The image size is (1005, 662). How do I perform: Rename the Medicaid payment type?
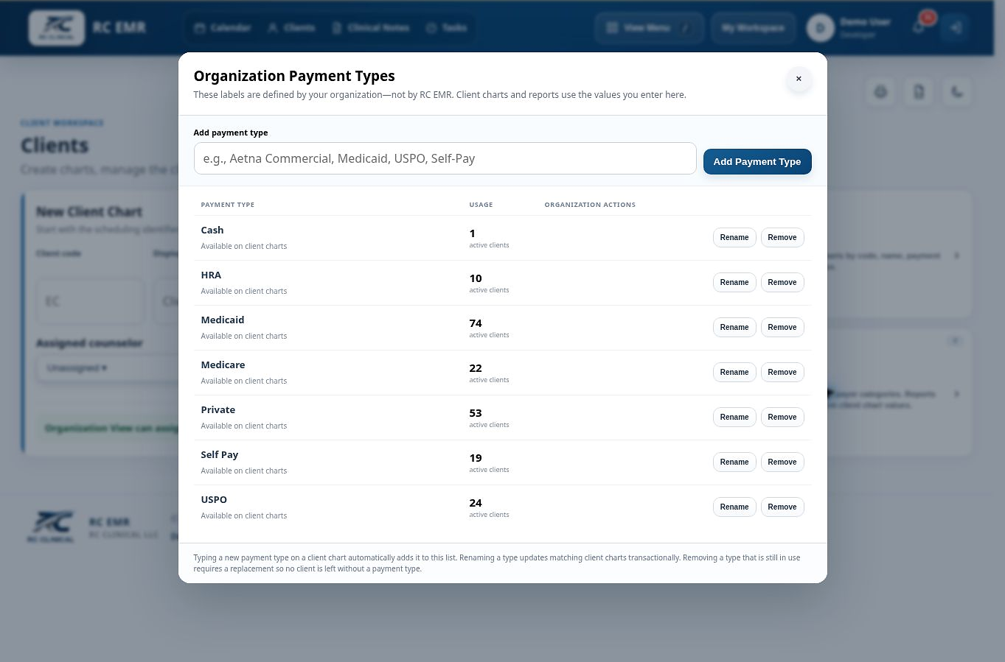tap(734, 328)
